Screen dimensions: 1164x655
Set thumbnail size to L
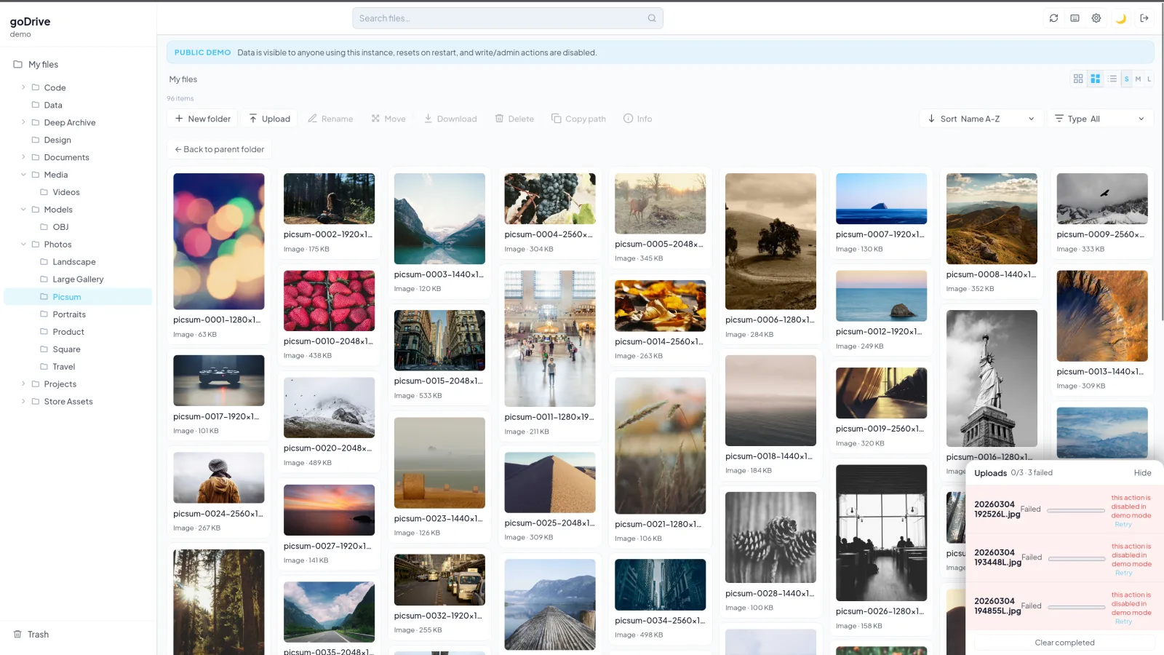coord(1149,79)
